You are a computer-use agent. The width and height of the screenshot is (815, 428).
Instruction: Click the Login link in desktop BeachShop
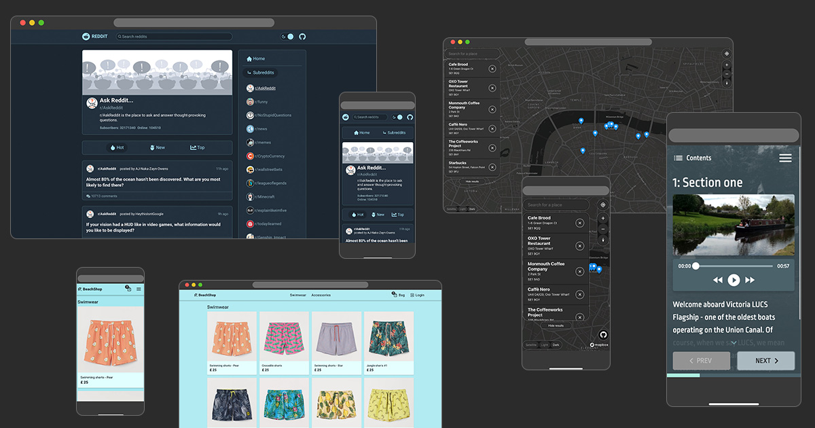click(x=417, y=295)
